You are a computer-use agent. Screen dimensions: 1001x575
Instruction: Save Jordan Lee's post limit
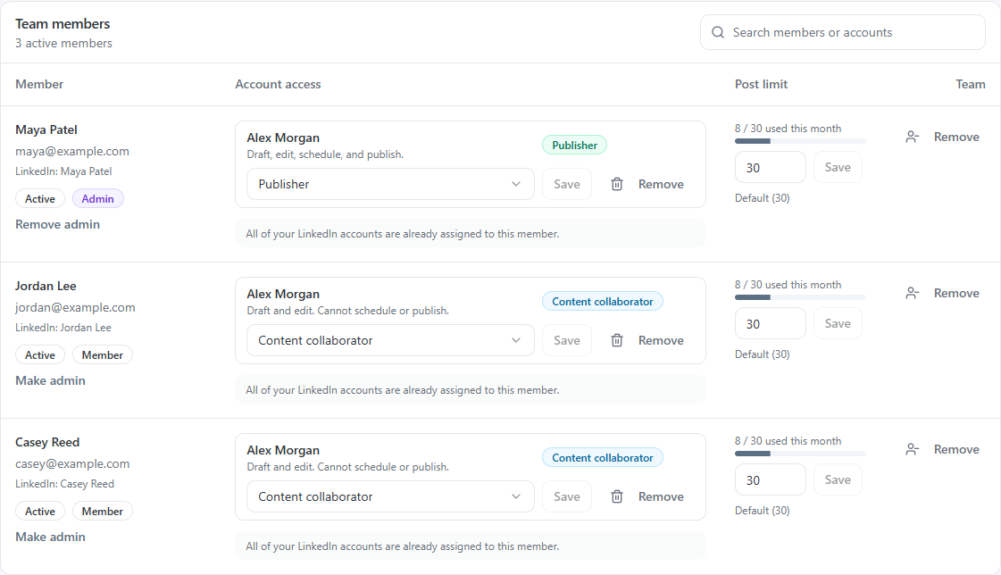[838, 323]
